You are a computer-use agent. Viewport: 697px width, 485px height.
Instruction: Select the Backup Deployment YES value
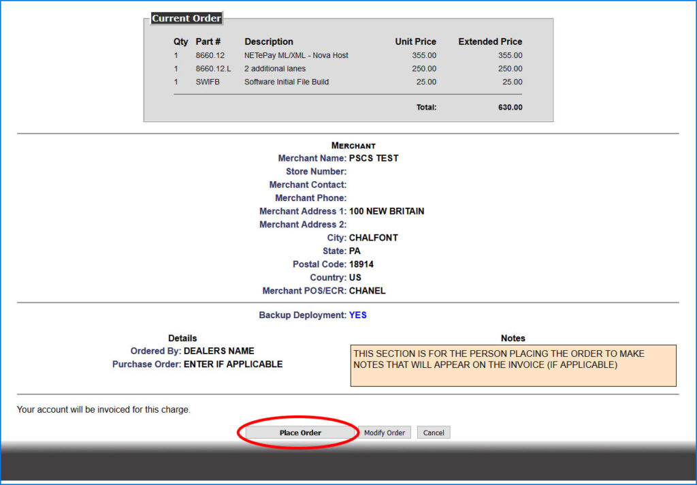(x=358, y=315)
